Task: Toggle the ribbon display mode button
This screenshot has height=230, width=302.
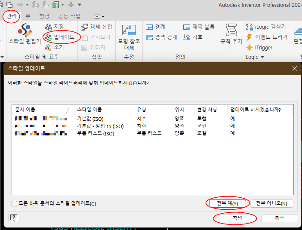Action: pos(97,17)
